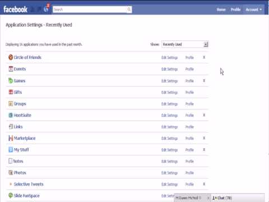The height and width of the screenshot is (202, 269).
Task: Remove Selective Tweets with its X
Action: tap(204, 184)
